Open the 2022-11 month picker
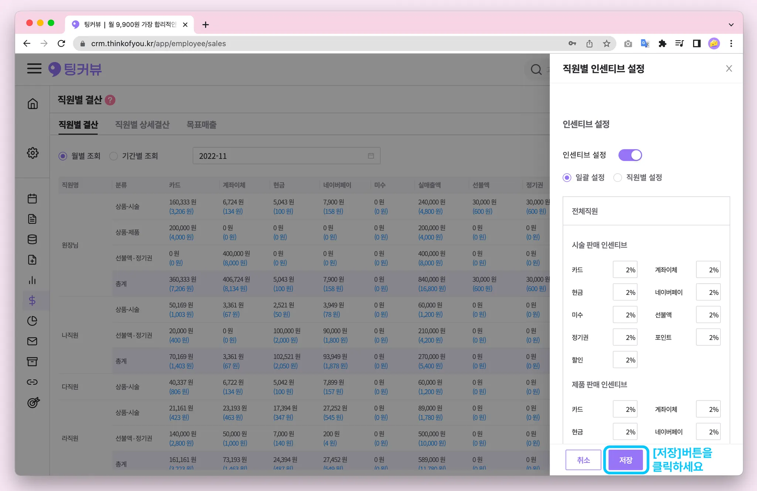757x491 pixels. (286, 156)
